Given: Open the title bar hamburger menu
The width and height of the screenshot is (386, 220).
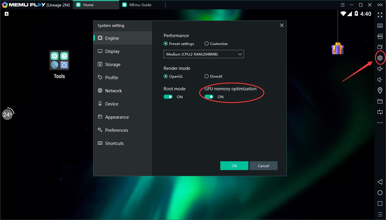Looking at the screenshot, I should pos(343,5).
